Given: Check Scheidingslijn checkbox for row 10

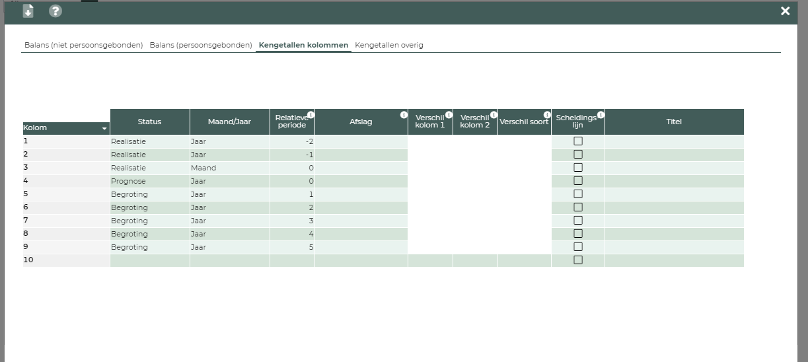Looking at the screenshot, I should [578, 260].
